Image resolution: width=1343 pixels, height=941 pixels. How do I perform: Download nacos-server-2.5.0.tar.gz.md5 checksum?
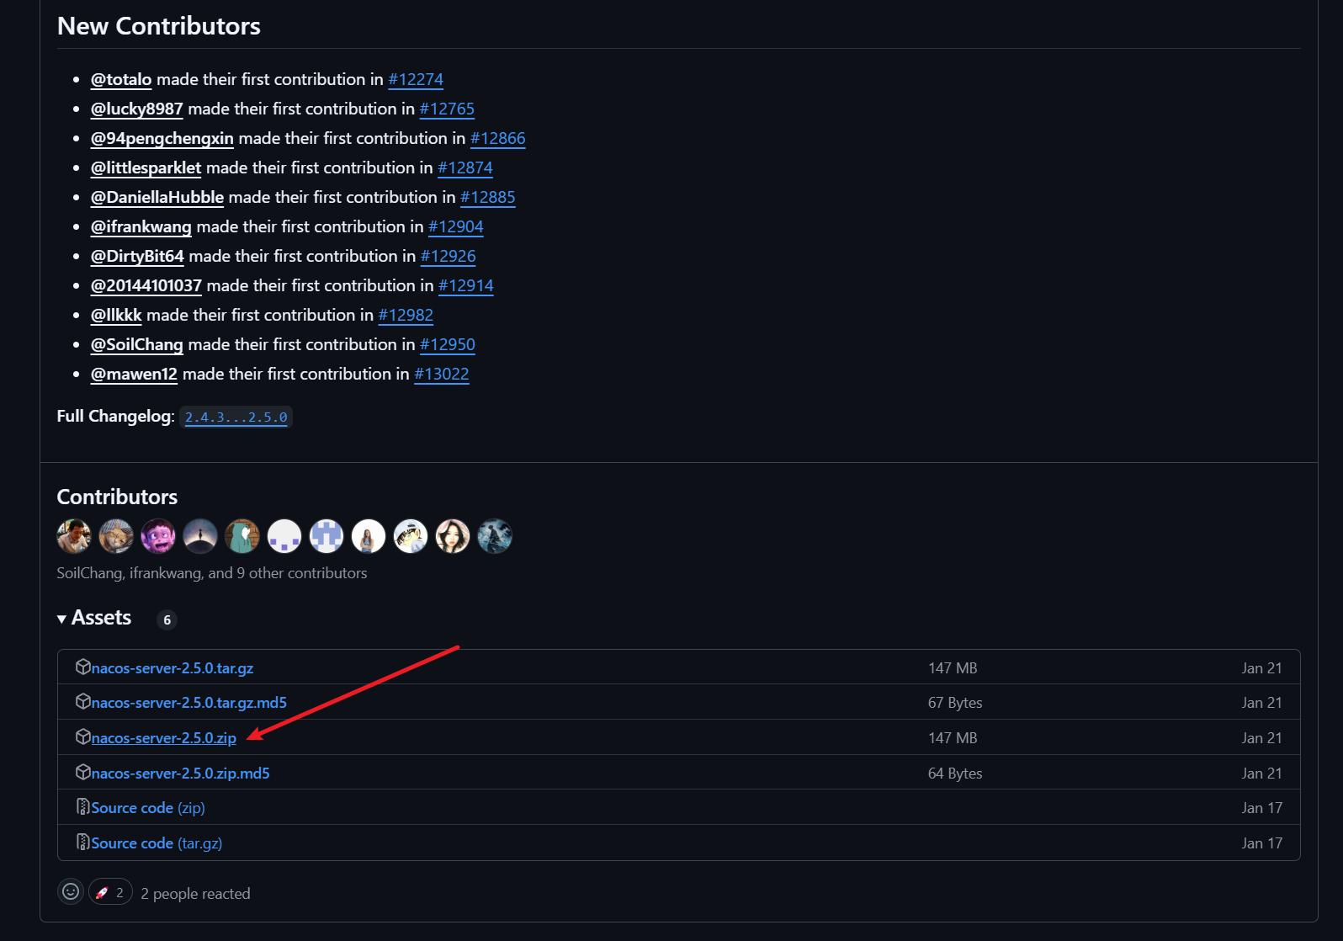(189, 703)
